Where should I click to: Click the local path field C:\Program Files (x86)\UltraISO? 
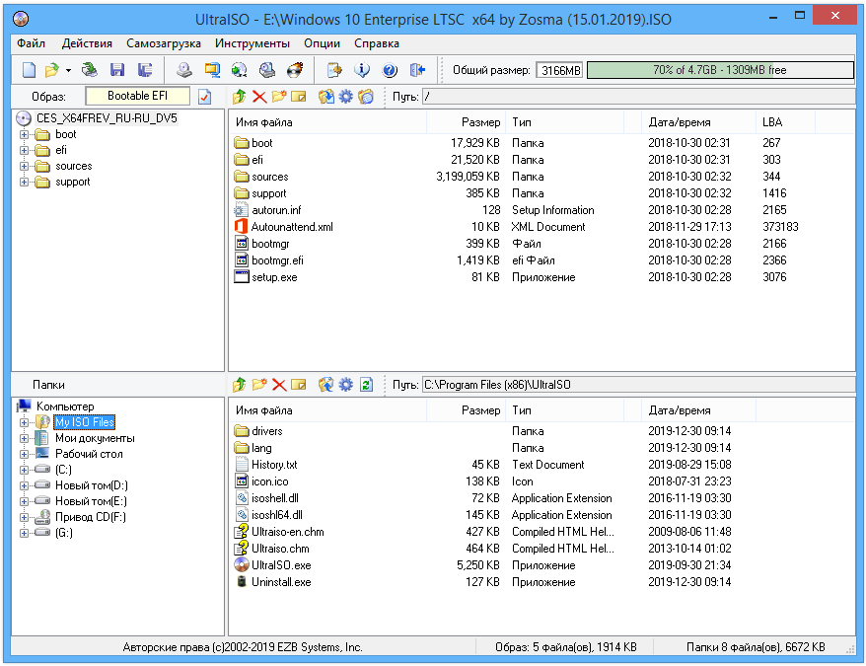638,385
